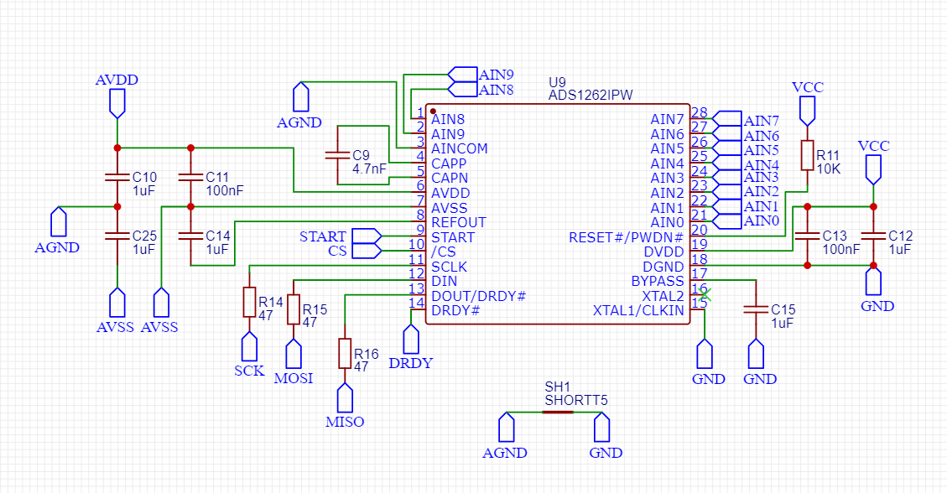Select the AIN3 net port on pin 24

point(727,178)
